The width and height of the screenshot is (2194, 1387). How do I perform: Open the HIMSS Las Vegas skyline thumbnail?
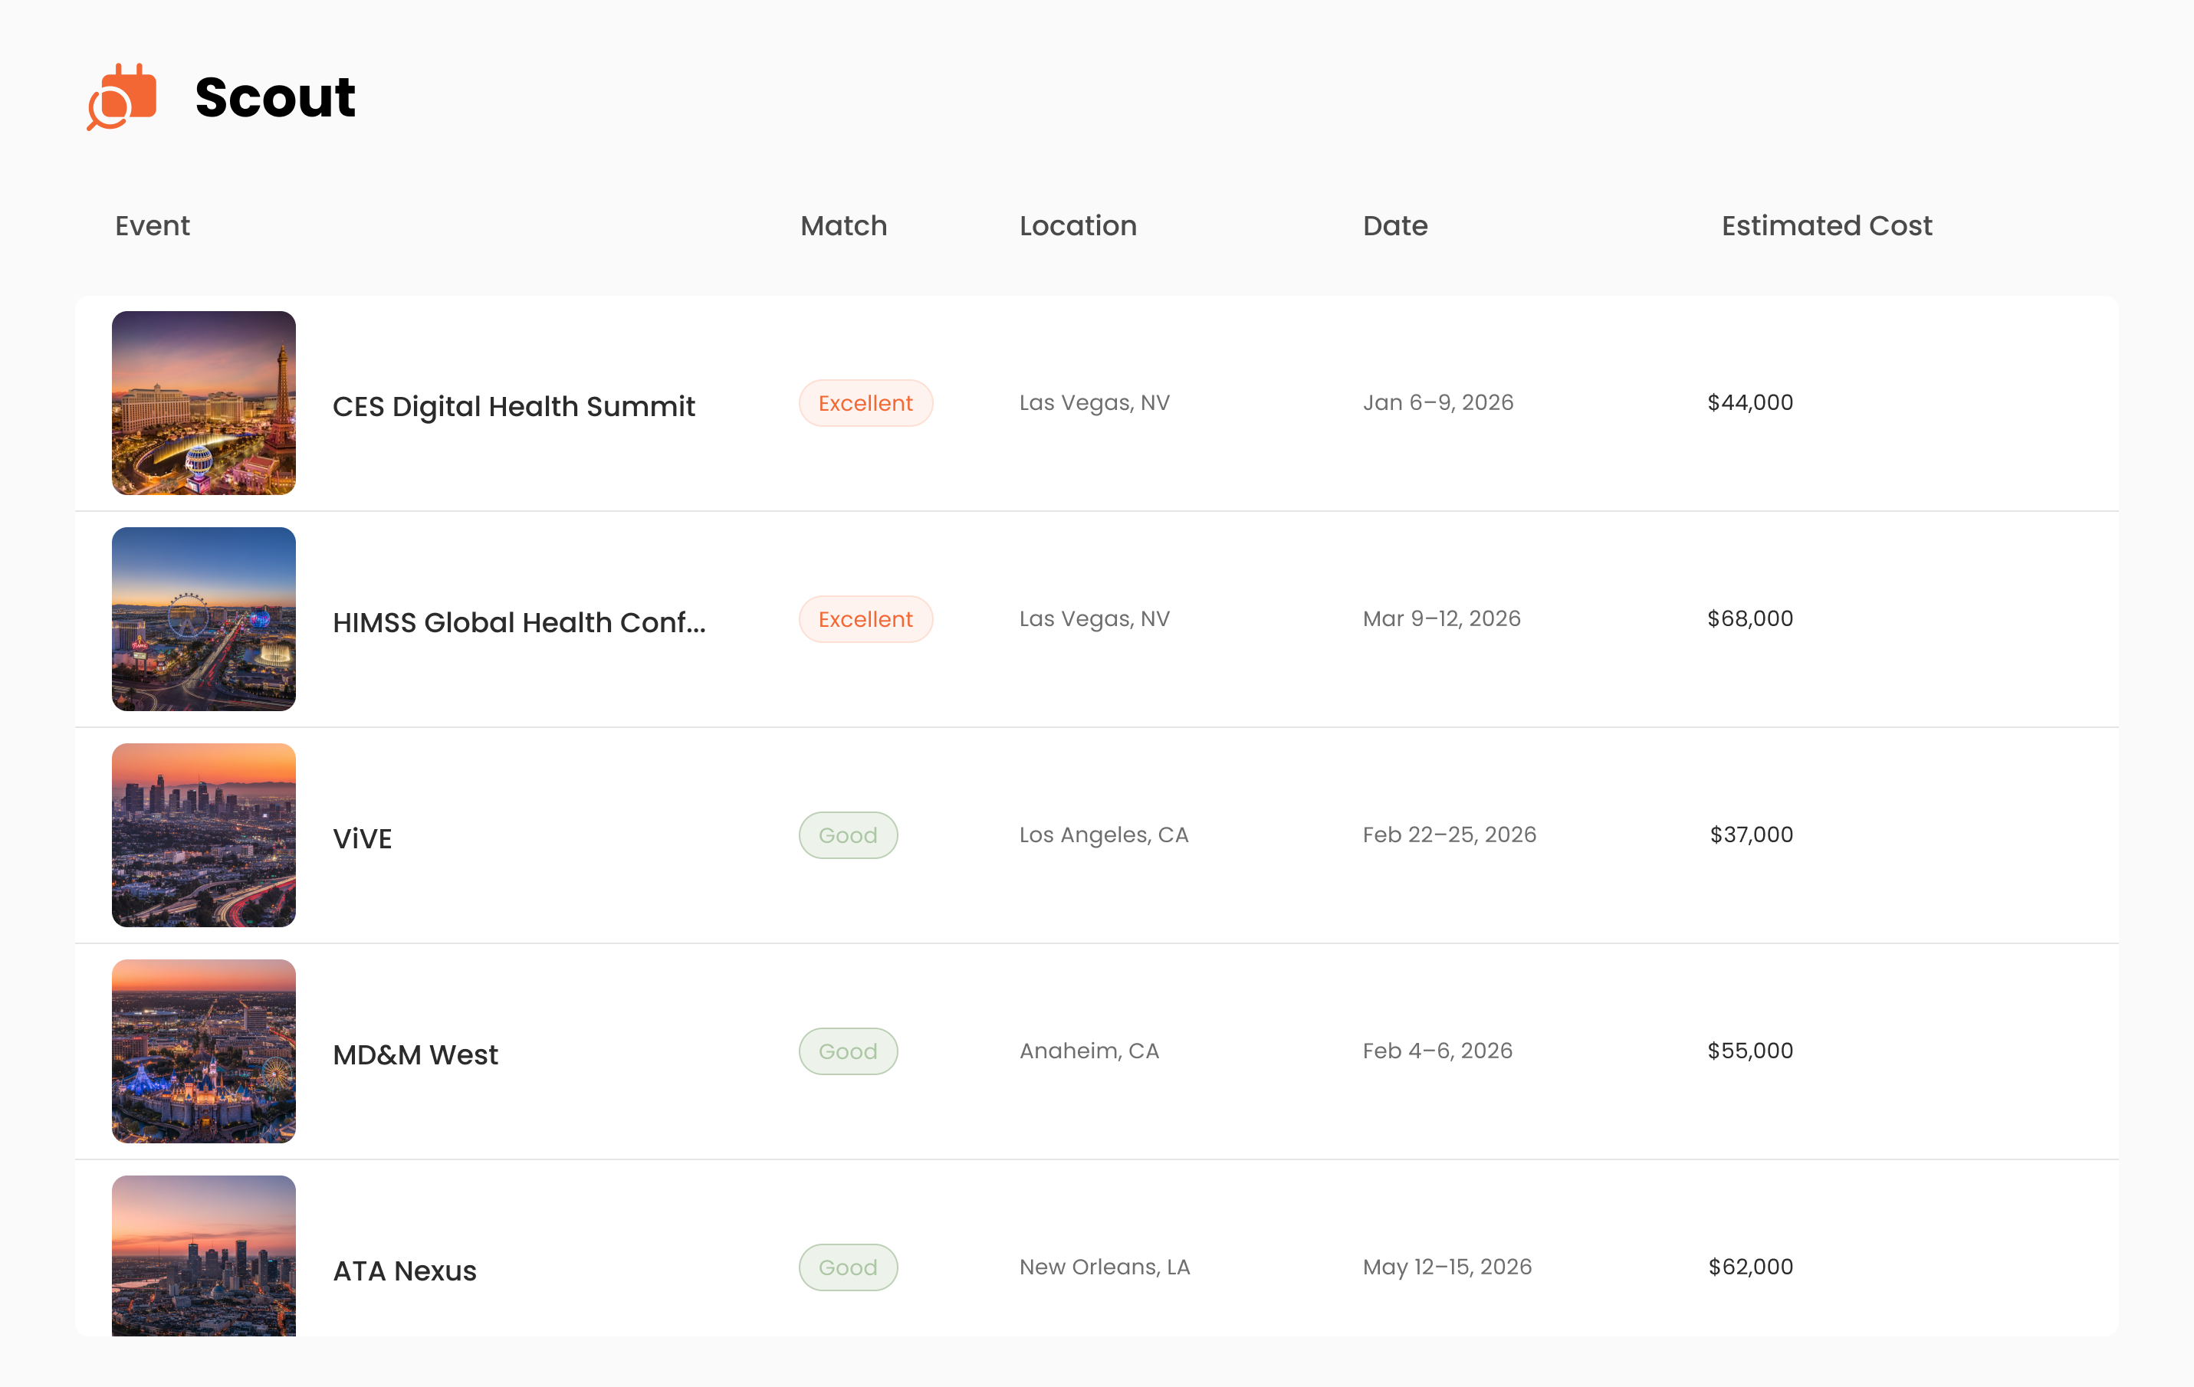(203, 618)
